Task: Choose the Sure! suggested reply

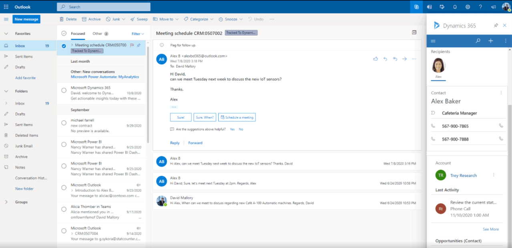Action: click(181, 117)
